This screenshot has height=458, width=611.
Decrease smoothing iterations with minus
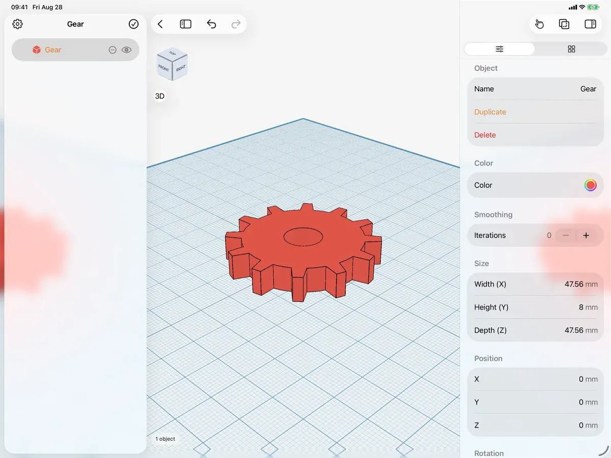[566, 236]
